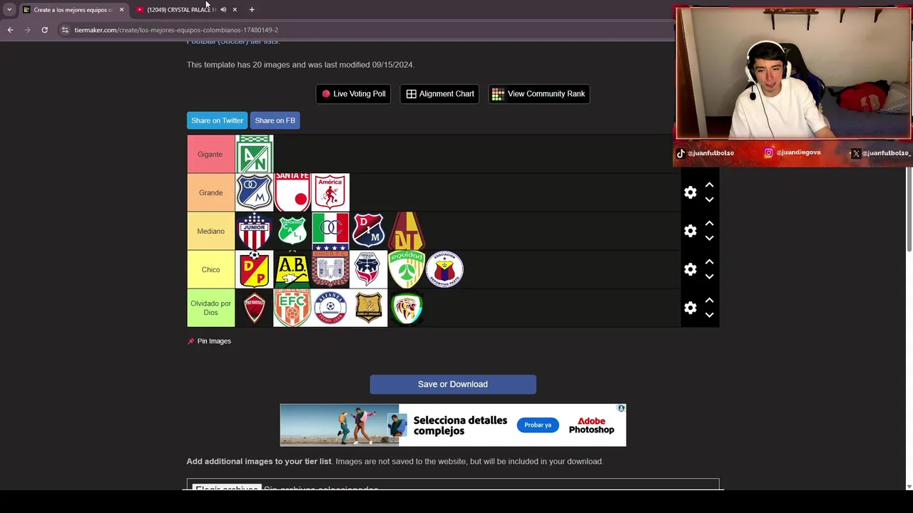Share tier list on Twitter
This screenshot has height=513, width=913.
tap(217, 120)
